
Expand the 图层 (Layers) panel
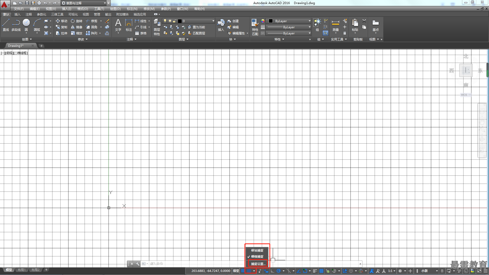[183, 39]
